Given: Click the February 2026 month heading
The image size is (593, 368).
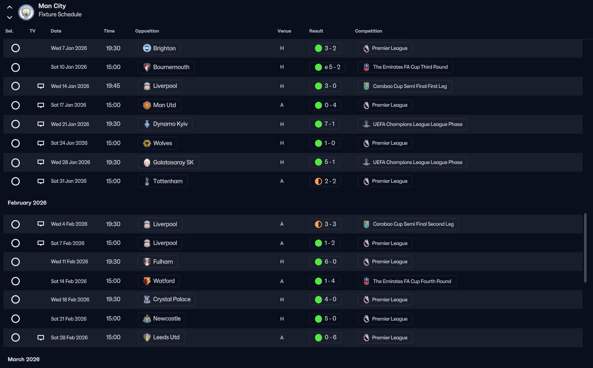Looking at the screenshot, I should [27, 203].
